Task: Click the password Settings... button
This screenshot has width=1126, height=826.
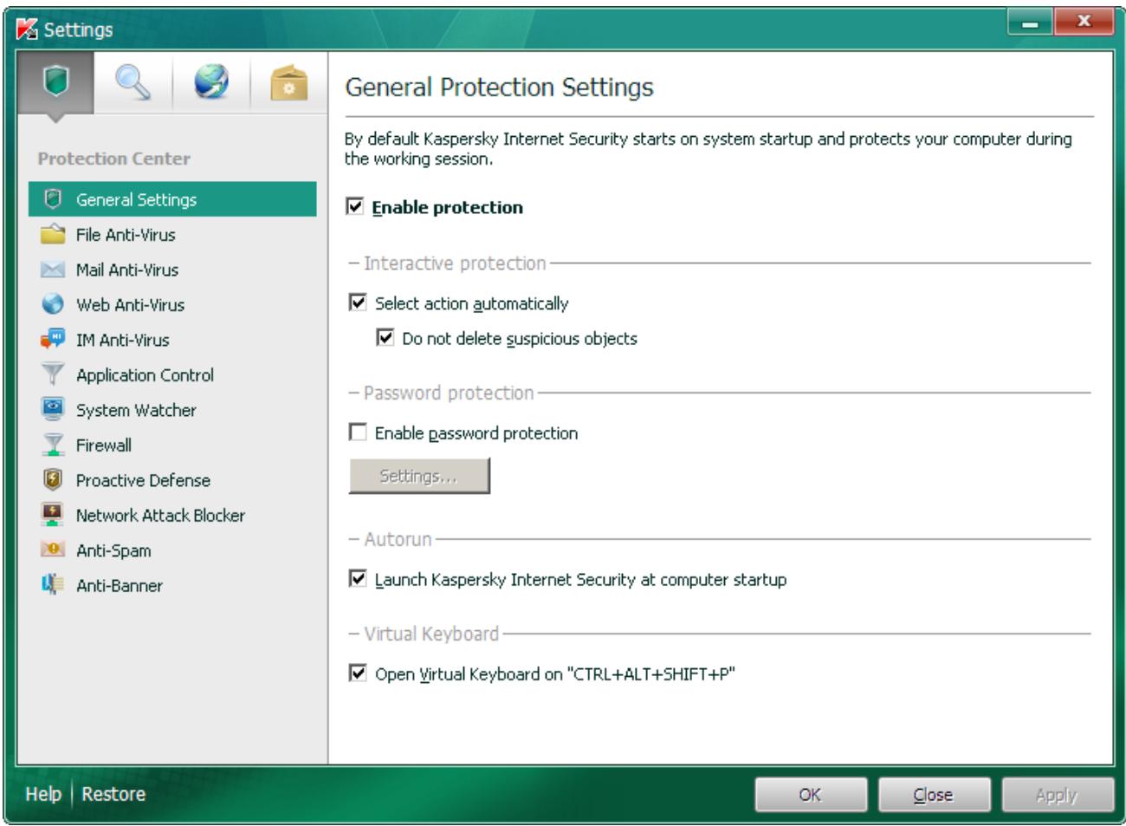Action: click(419, 476)
